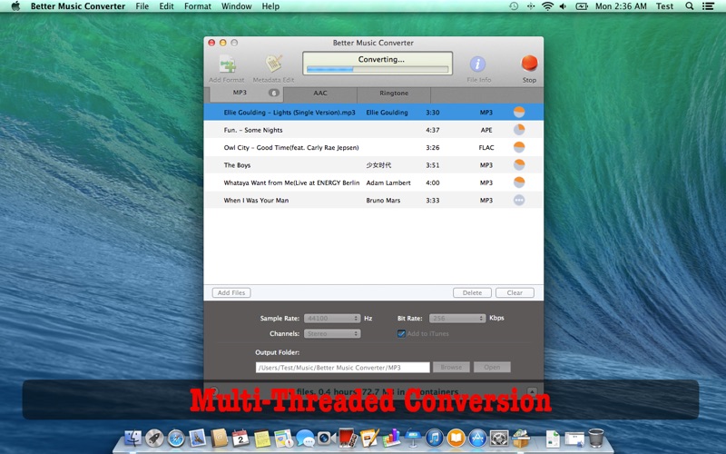Open the Sample Rate dropdown

click(332, 319)
